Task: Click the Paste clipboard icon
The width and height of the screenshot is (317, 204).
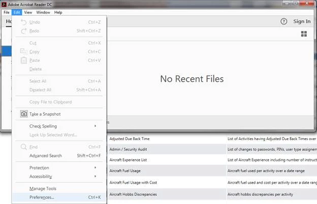Action: (24, 60)
